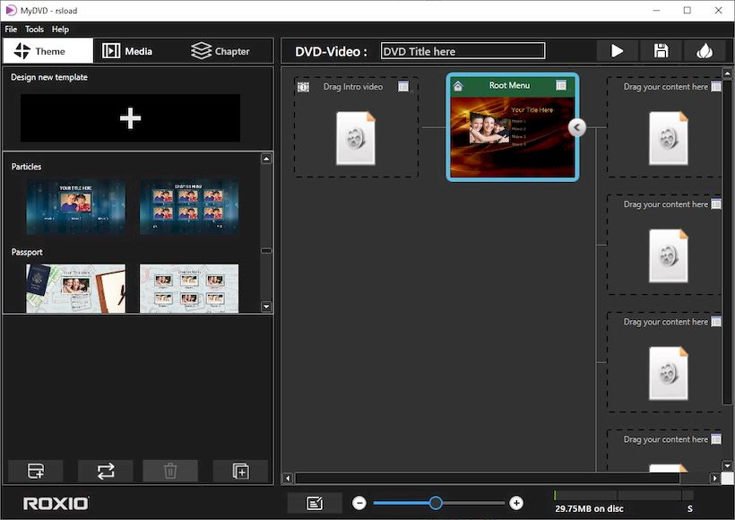Click the up arrow of the theme list scrollbar
This screenshot has width=735, height=520.
tap(266, 159)
